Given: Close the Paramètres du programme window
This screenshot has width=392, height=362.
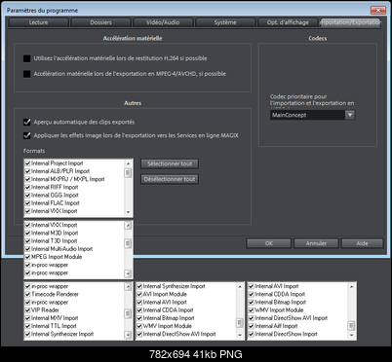Looking at the screenshot, I should [x=378, y=10].
